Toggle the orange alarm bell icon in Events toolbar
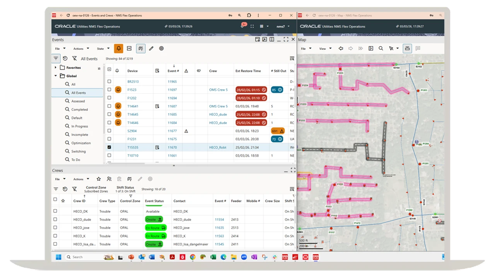This screenshot has height=278, width=495. click(x=118, y=48)
